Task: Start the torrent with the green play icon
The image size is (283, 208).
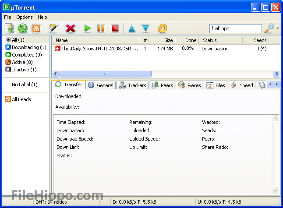Action: coord(88,28)
